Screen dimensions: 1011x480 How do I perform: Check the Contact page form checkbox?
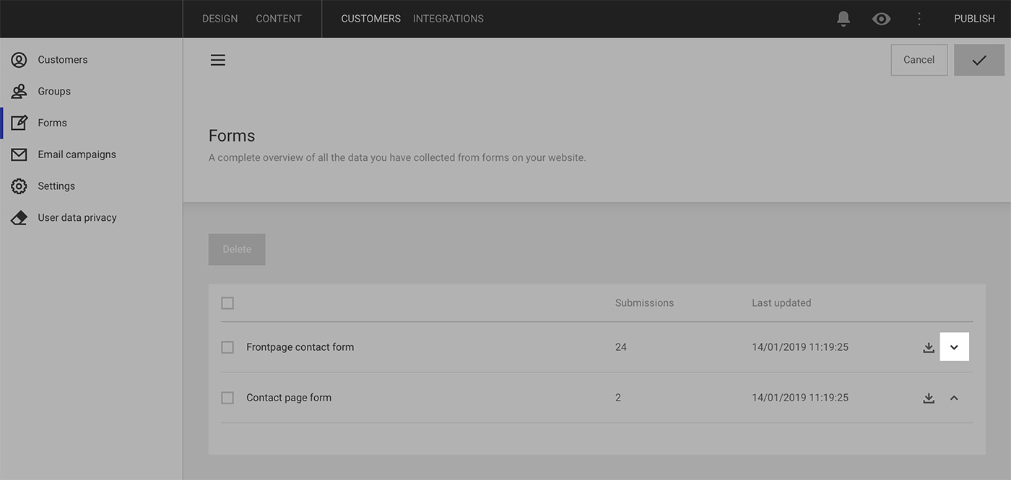pyautogui.click(x=227, y=398)
